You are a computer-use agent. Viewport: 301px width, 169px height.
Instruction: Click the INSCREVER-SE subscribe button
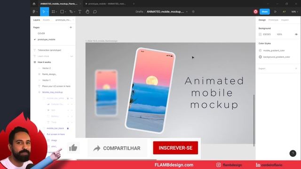click(175, 148)
